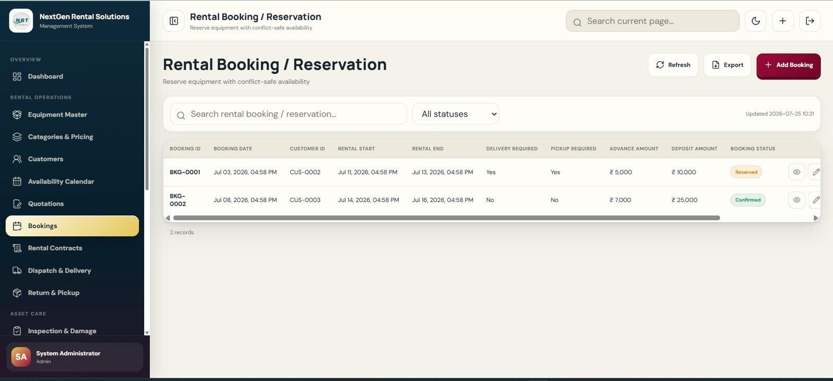Click customer ID CUS-0003
The width and height of the screenshot is (833, 381).
[x=305, y=200]
